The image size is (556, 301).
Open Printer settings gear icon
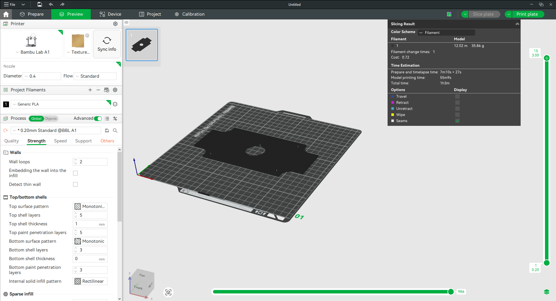point(115,24)
